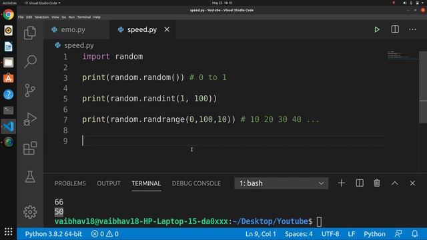The height and width of the screenshot is (240, 427).
Task: Open Visual Studio Code app menu in top bar
Action: (x=43, y=3)
